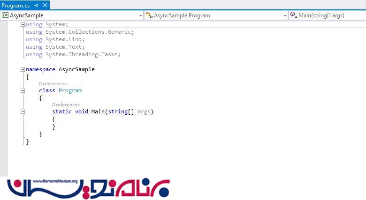
Task: Click the opening brace of the Main method
Action: (x=53, y=119)
